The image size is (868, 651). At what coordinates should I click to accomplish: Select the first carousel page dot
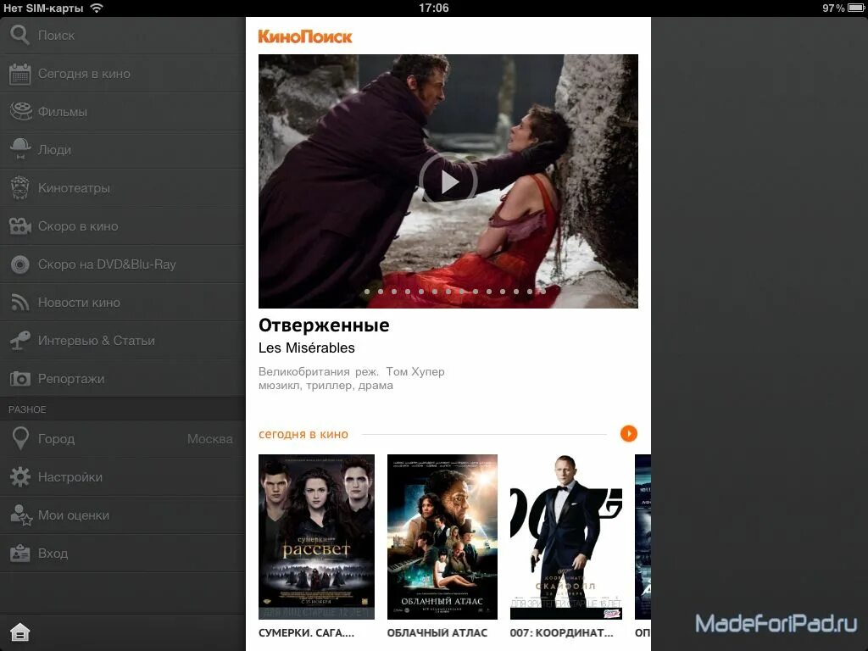pyautogui.click(x=367, y=292)
